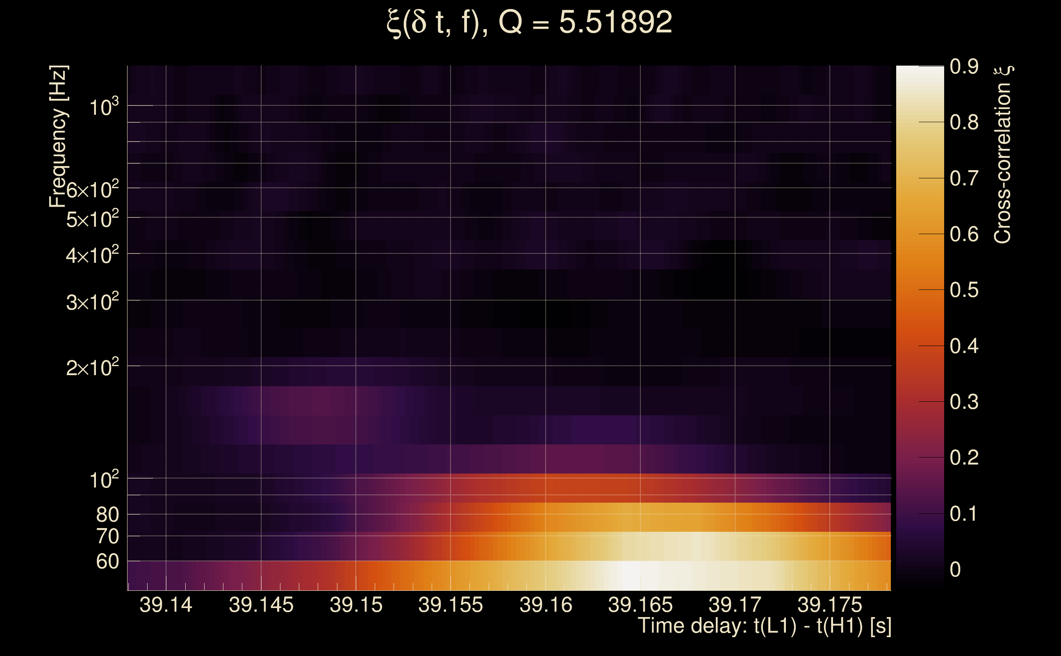
Task: Click the 0 label on the colorbar
Action: coord(955,569)
